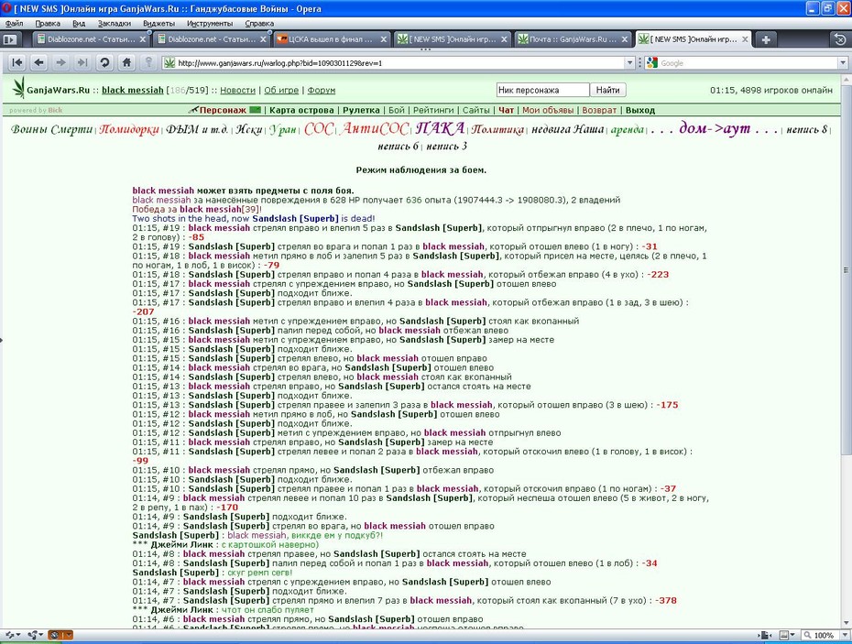This screenshot has width=852, height=644.
Task: Open the Рулетка link
Action: point(361,110)
